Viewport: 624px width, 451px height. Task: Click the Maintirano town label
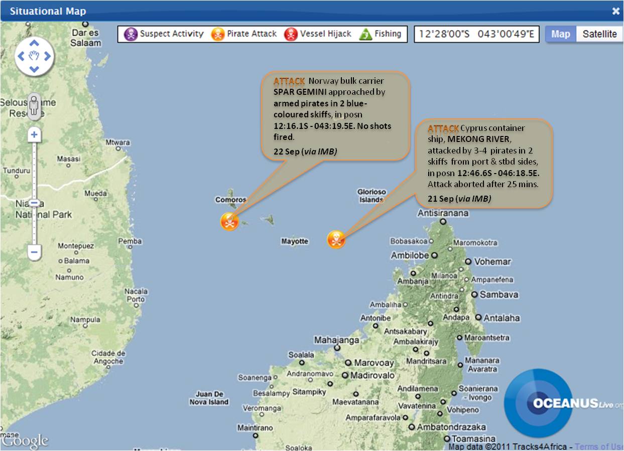[255, 428]
